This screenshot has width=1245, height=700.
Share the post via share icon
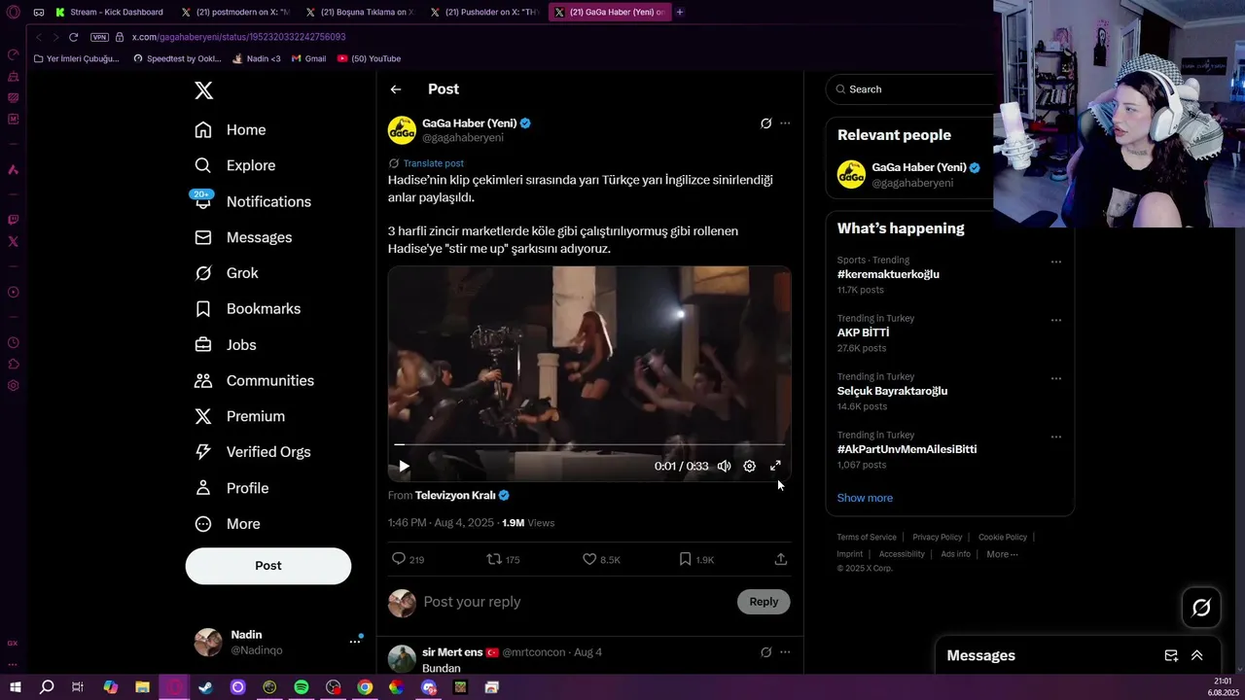780,559
